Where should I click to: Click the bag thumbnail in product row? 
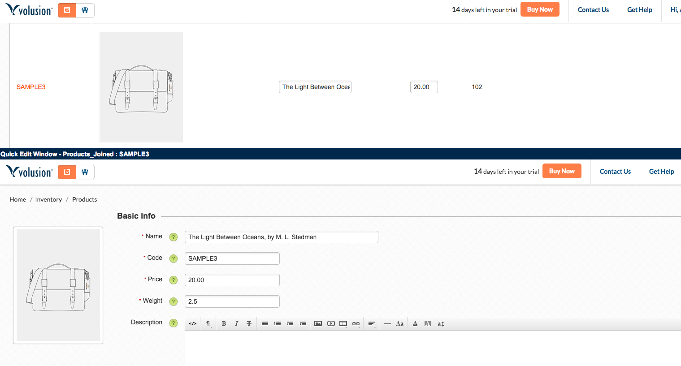coord(141,87)
